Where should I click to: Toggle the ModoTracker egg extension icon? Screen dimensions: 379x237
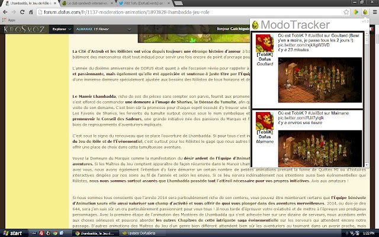click(365, 12)
